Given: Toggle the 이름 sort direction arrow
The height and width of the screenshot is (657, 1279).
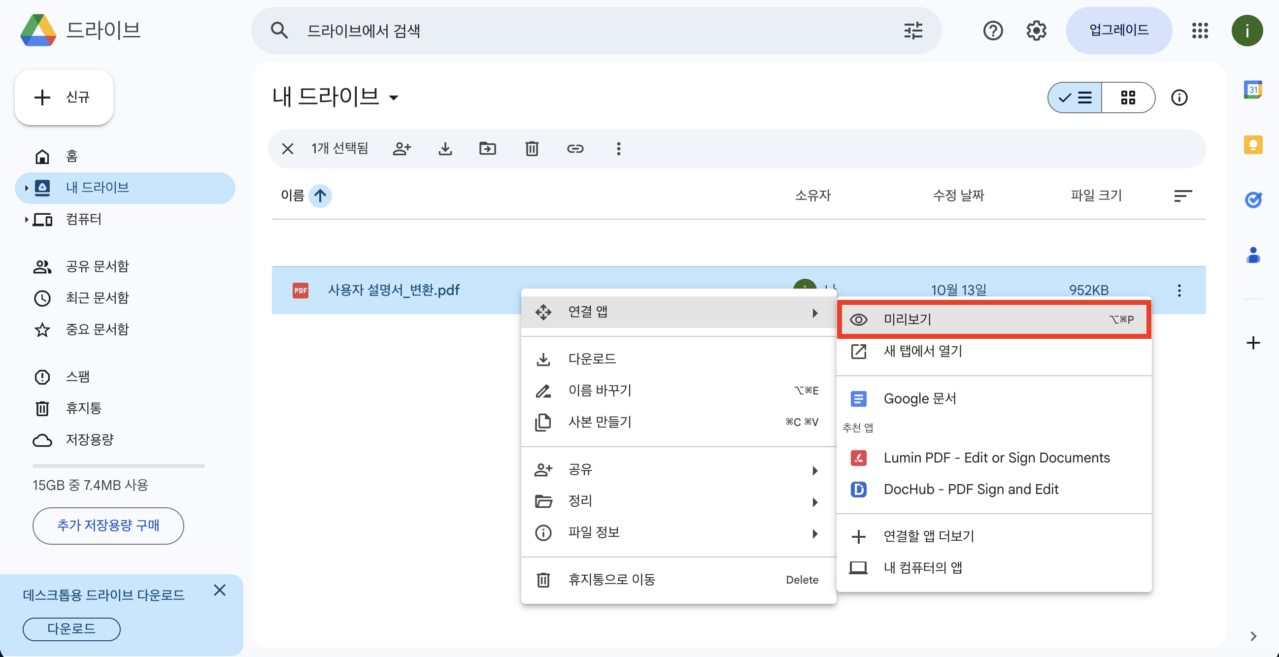Looking at the screenshot, I should point(320,196).
